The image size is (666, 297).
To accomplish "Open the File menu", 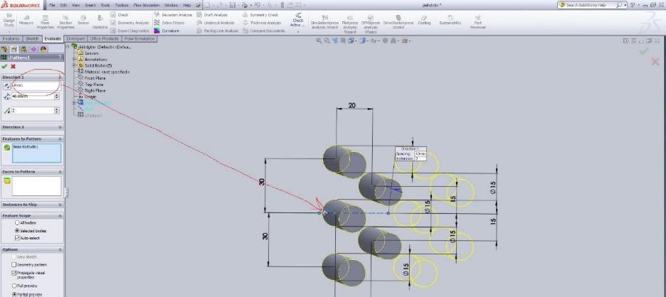I will [52, 5].
